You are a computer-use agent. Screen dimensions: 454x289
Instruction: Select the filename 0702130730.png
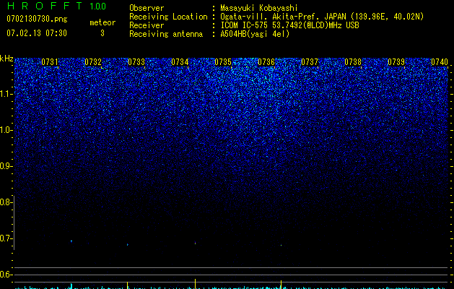pyautogui.click(x=37, y=19)
